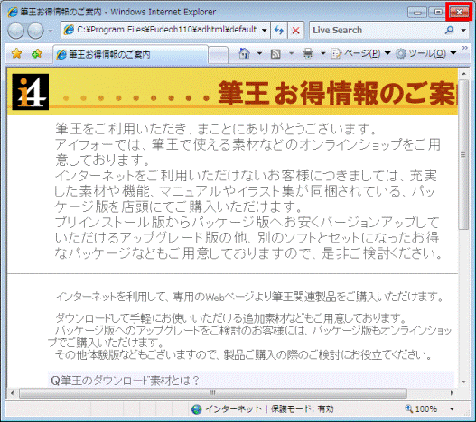Click the paragraph starting インターネットを利用して

(249, 296)
